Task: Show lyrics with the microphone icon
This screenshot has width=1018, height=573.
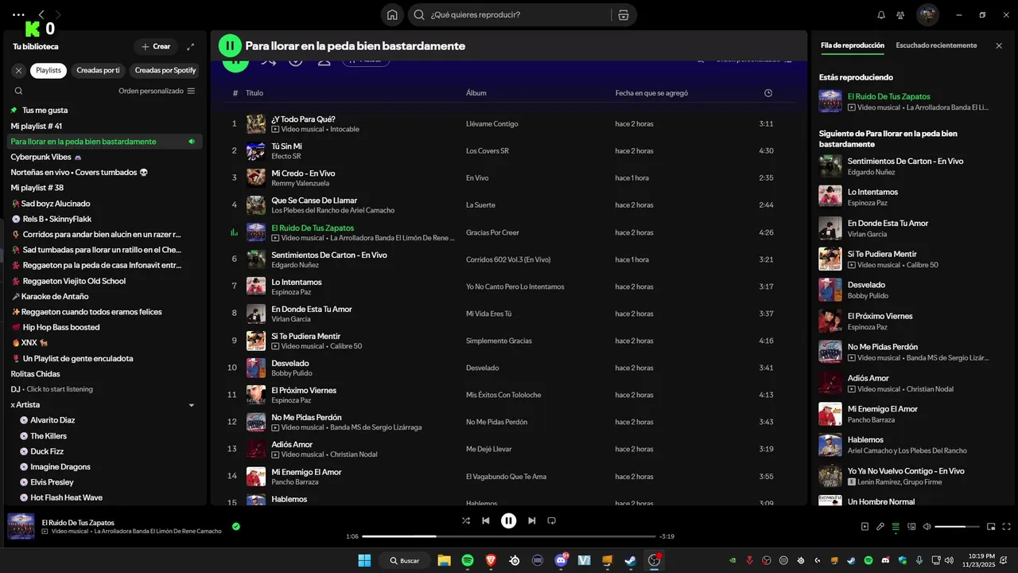Action: click(880, 526)
